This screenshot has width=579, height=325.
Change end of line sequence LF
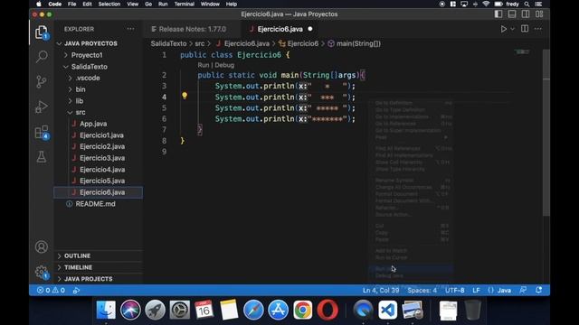476,291
